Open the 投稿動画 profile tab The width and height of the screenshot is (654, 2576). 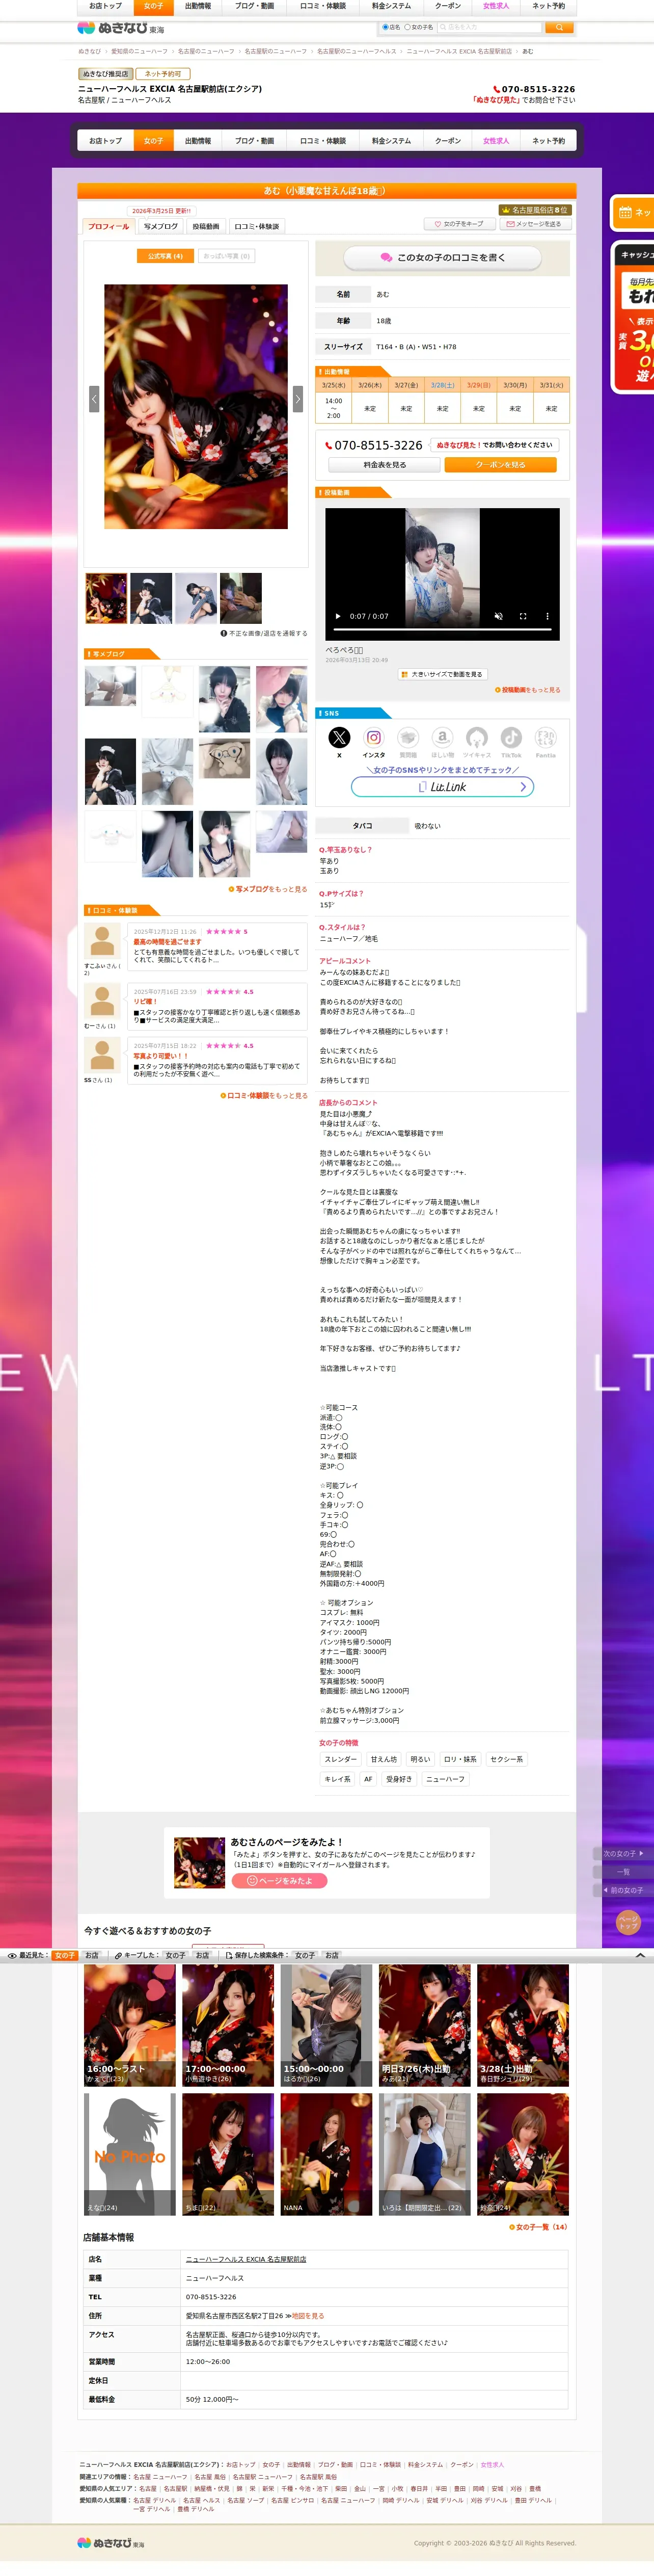pos(206,226)
